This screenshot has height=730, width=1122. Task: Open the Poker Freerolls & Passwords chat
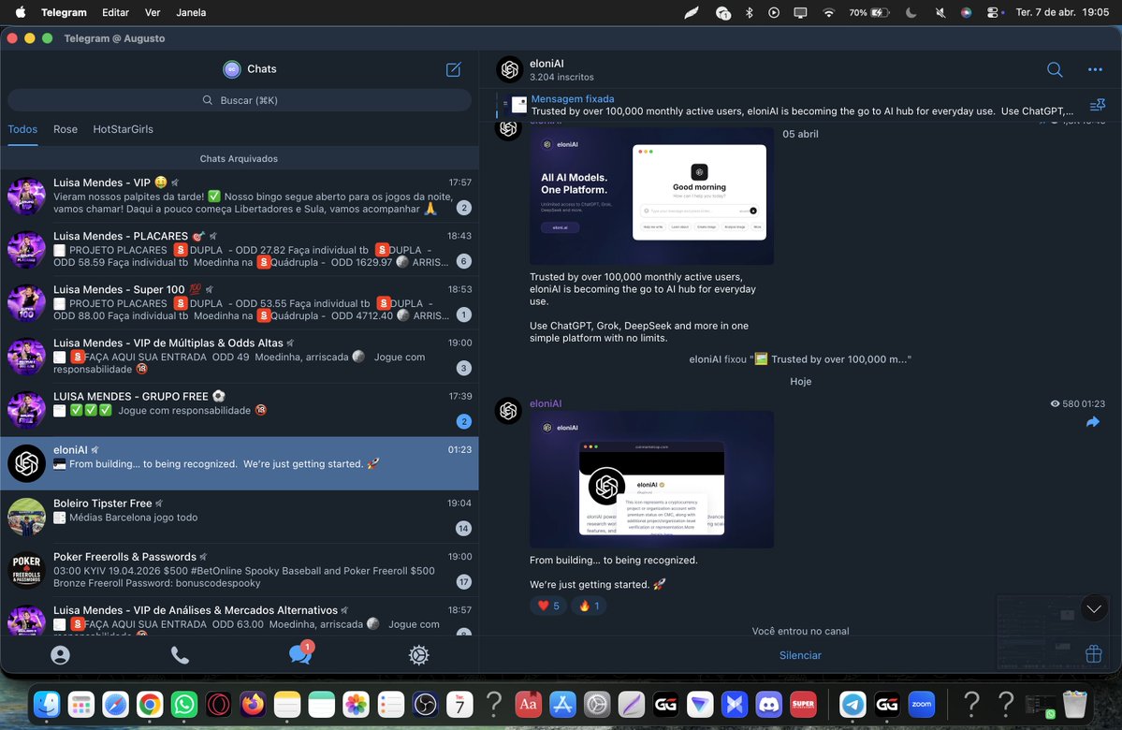(x=239, y=570)
